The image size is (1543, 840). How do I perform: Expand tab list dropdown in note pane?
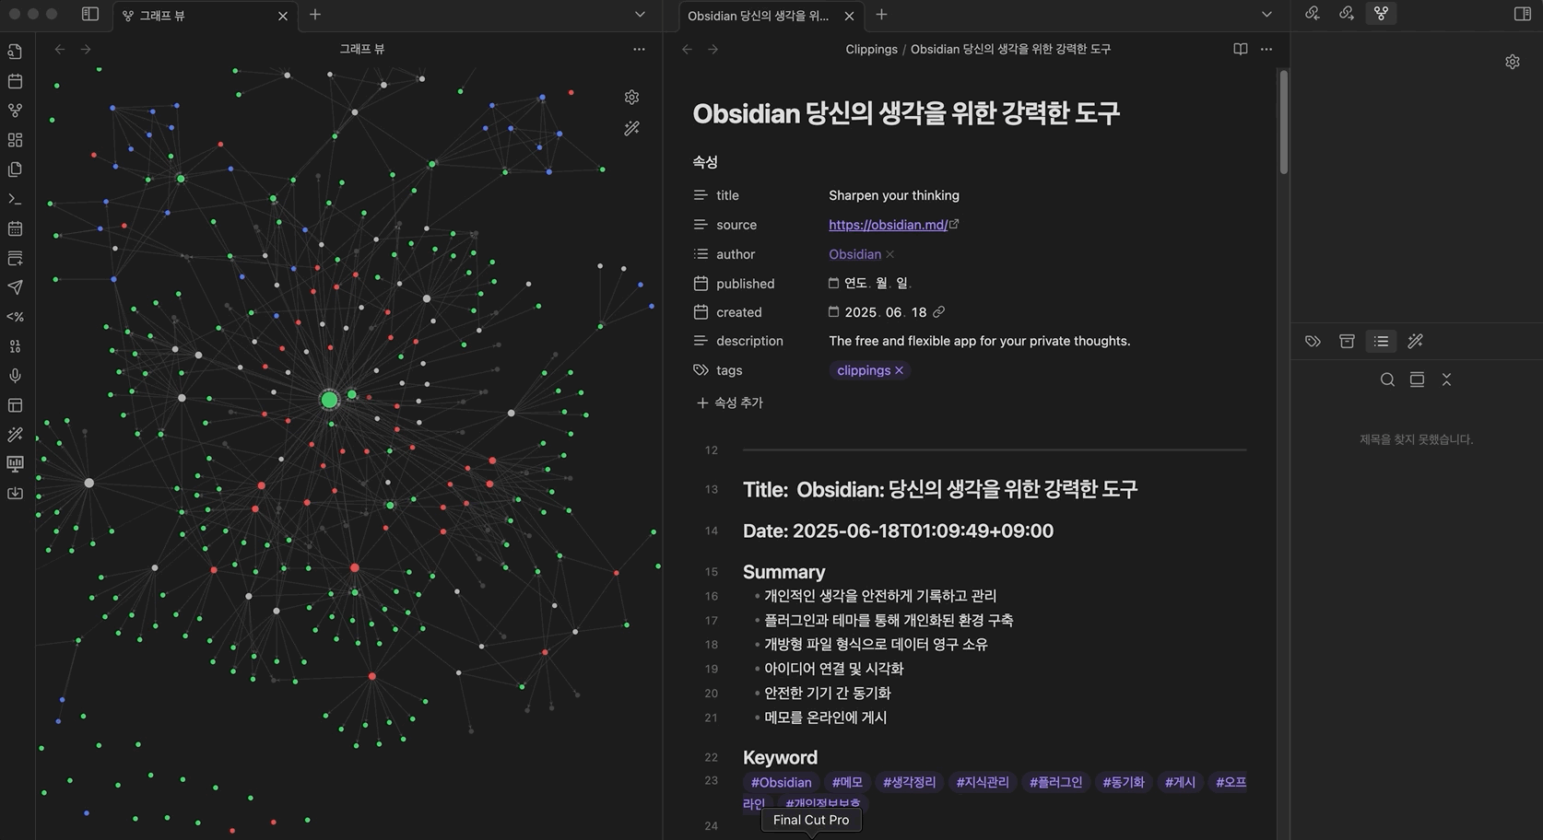pos(1266,15)
